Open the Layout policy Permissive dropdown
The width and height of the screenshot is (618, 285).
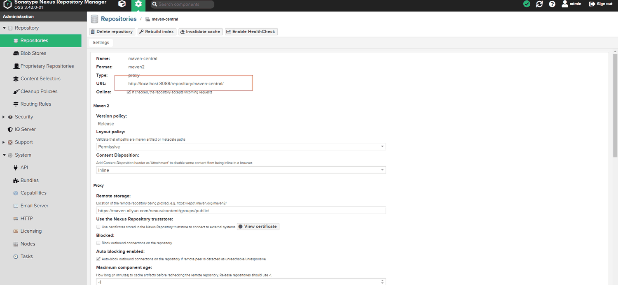241,147
